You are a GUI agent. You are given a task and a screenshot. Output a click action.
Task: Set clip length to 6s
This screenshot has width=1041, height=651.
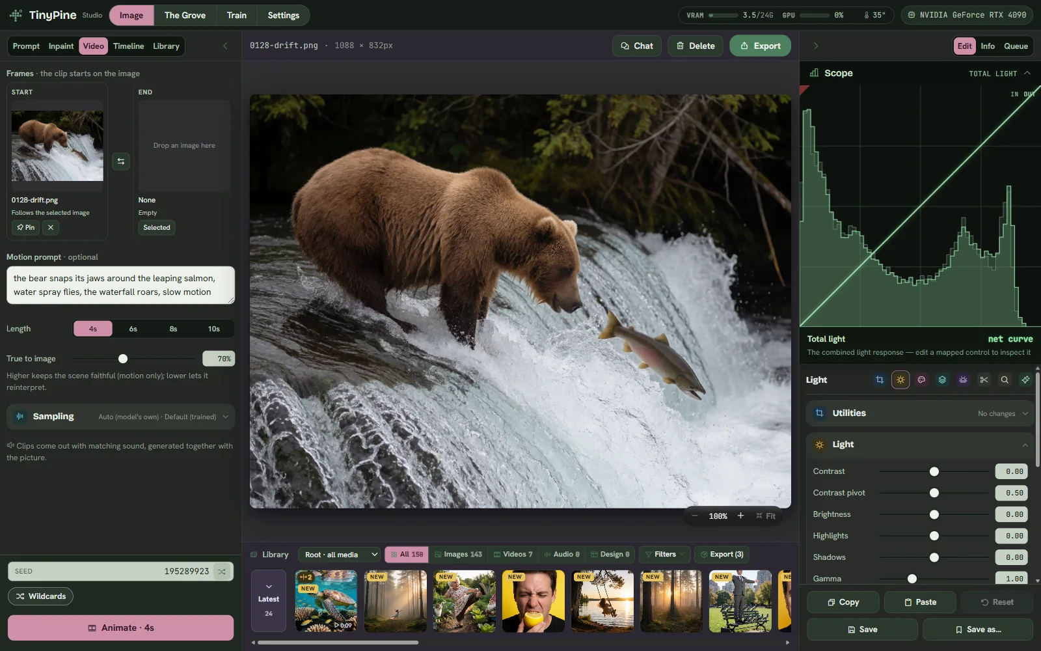click(x=133, y=329)
